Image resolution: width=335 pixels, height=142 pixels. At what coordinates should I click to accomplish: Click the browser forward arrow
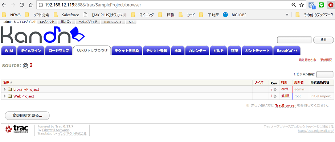tap(13, 5)
